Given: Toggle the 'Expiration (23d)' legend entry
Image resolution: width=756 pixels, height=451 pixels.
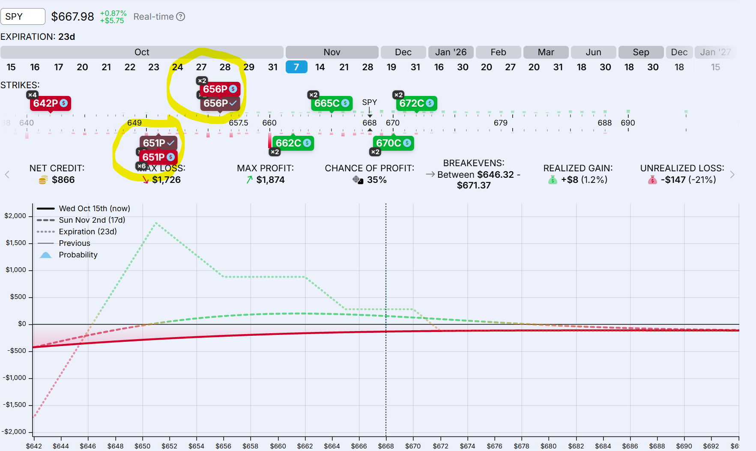Looking at the screenshot, I should tap(77, 232).
